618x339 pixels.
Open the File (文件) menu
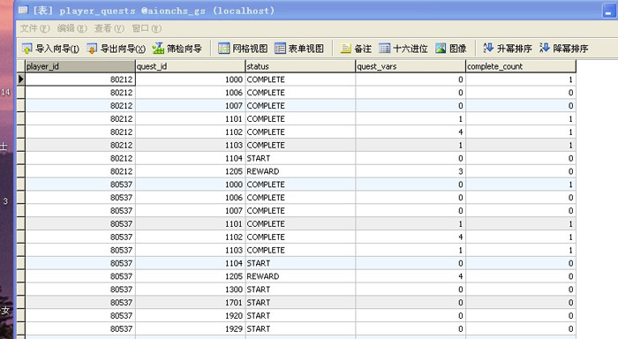point(34,28)
